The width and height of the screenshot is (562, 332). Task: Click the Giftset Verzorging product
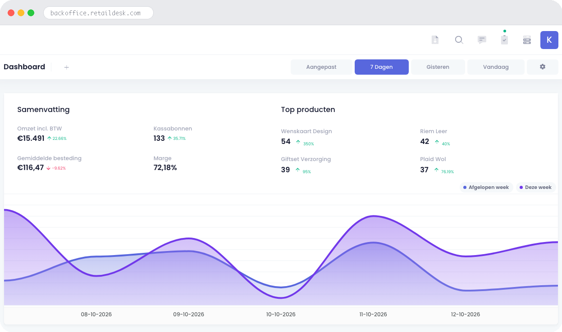coord(306,159)
